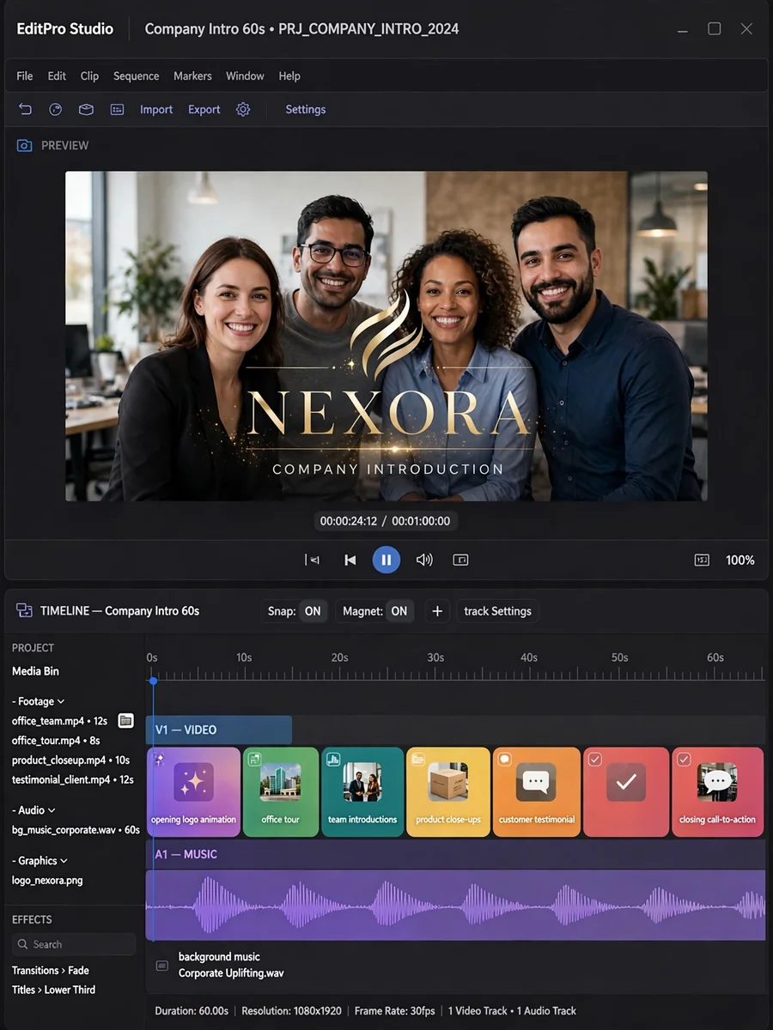Viewport: 773px width, 1030px height.
Task: Open the Markers menu
Action: point(192,76)
